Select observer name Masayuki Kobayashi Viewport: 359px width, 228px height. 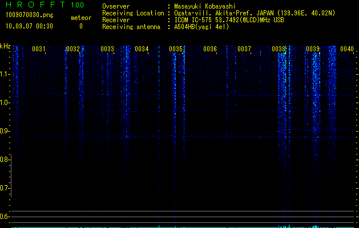pos(205,6)
